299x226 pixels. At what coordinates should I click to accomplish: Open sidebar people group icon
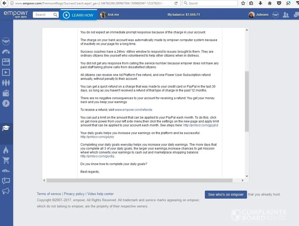coord(6,83)
